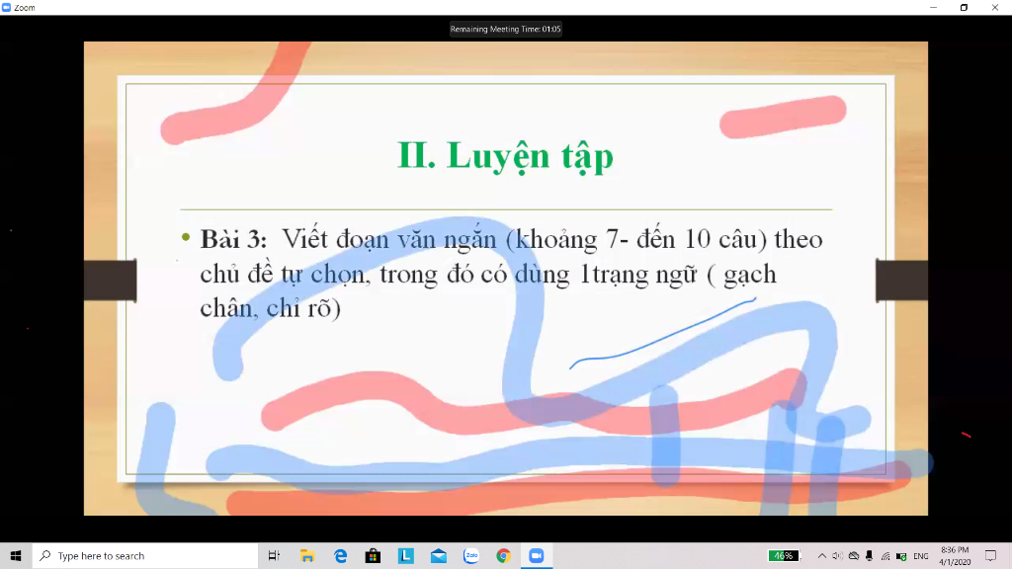Select the active Zoom taskbar icon
This screenshot has height=569, width=1012.
click(537, 555)
